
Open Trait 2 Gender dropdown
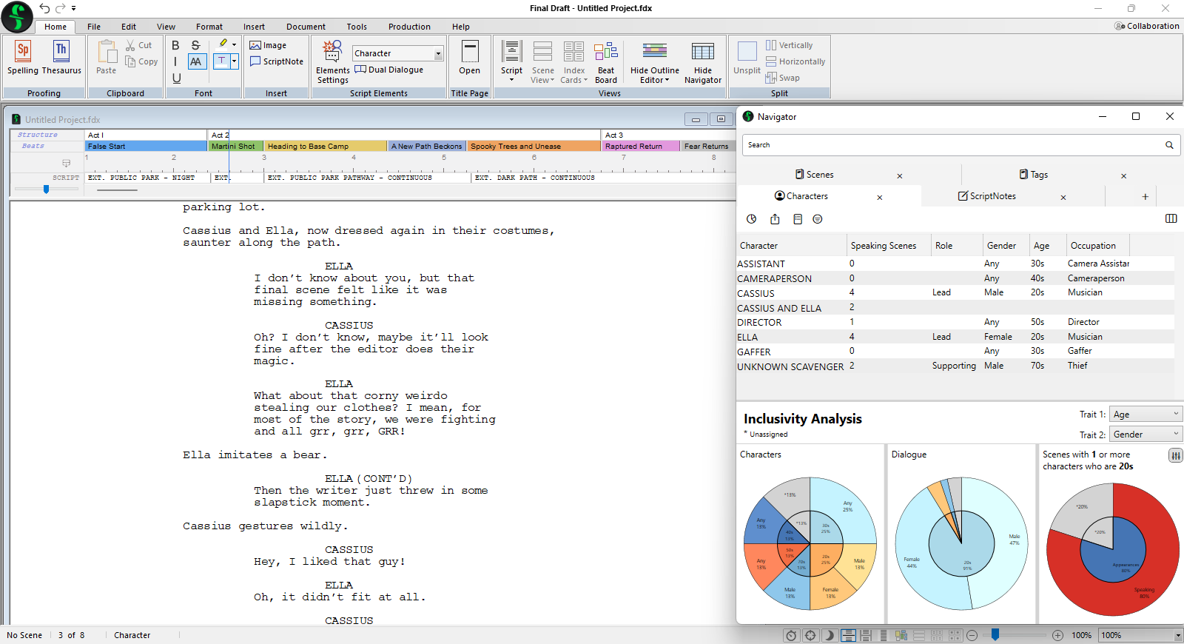click(x=1146, y=435)
